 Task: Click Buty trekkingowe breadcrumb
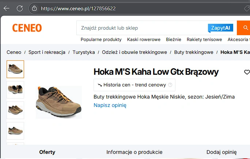click(x=194, y=52)
